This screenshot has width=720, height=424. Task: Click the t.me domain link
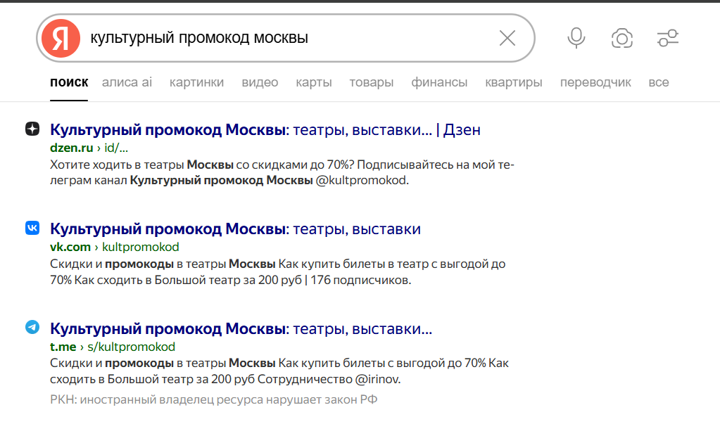tap(63, 347)
